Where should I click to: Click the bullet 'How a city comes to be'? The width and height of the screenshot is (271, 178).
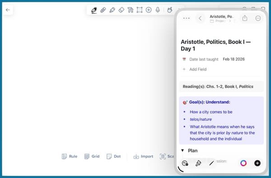pos(211,112)
